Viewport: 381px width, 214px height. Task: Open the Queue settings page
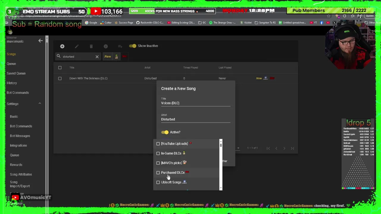tap(14, 155)
